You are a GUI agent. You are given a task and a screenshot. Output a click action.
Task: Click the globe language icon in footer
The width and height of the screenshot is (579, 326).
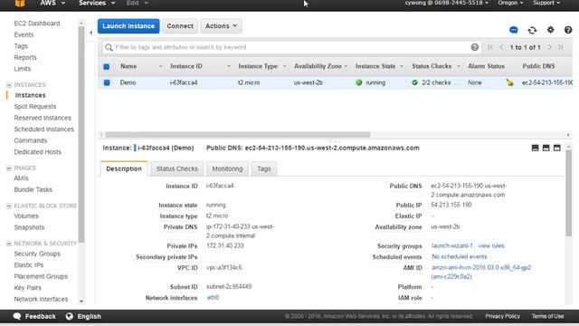point(70,316)
